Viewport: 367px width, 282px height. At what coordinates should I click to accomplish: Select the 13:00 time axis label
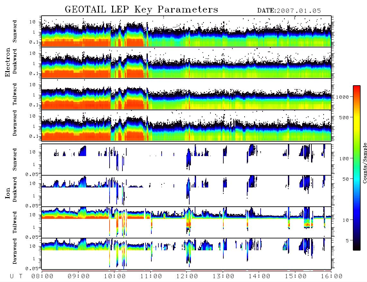(223, 277)
